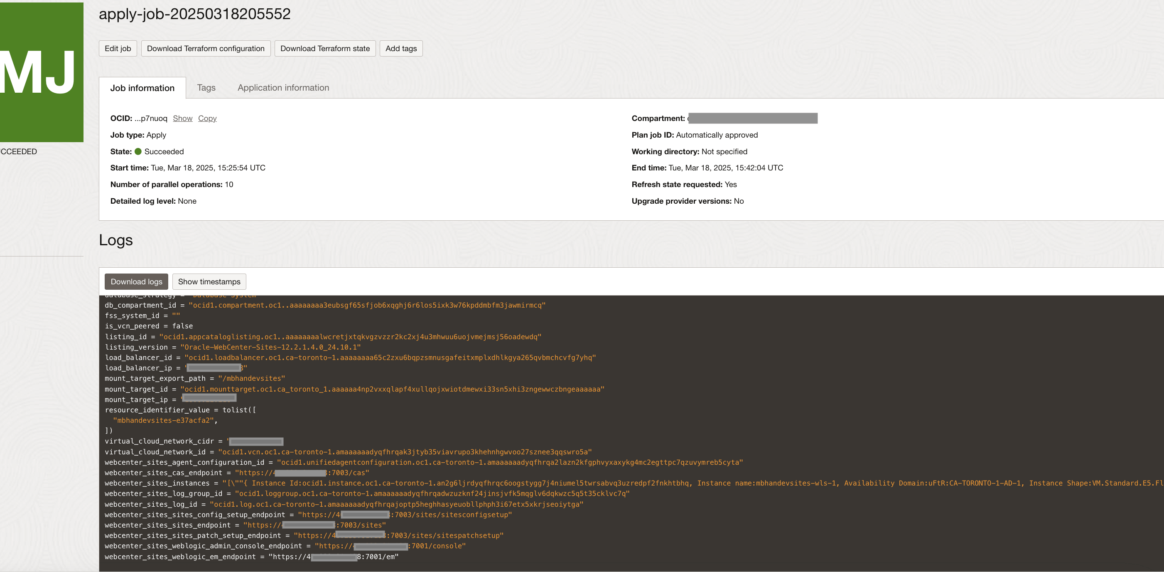Viewport: 1164px width, 572px height.
Task: Select the Job information tab
Action: pos(142,88)
